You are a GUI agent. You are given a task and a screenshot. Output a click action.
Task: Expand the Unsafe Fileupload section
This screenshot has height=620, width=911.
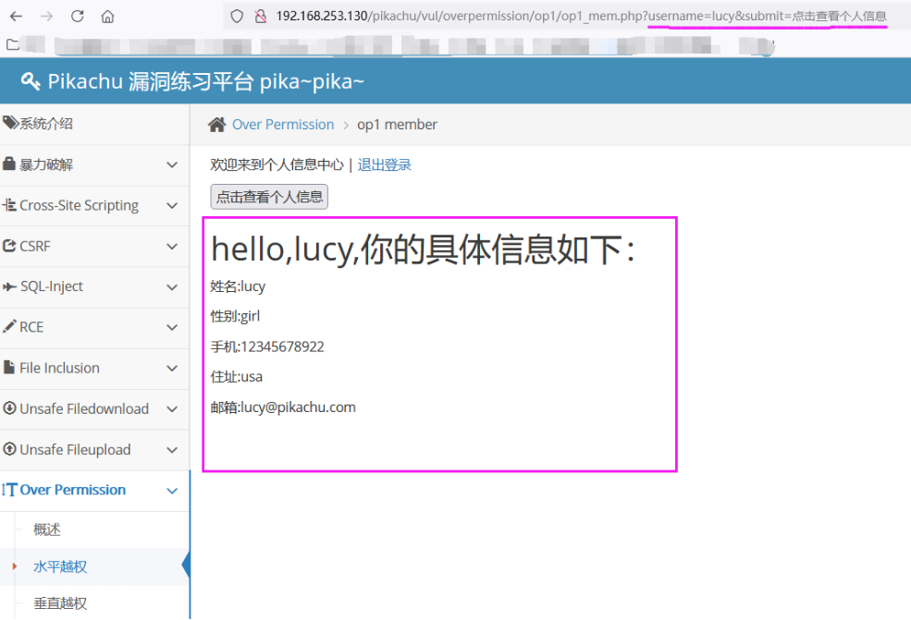coord(171,450)
